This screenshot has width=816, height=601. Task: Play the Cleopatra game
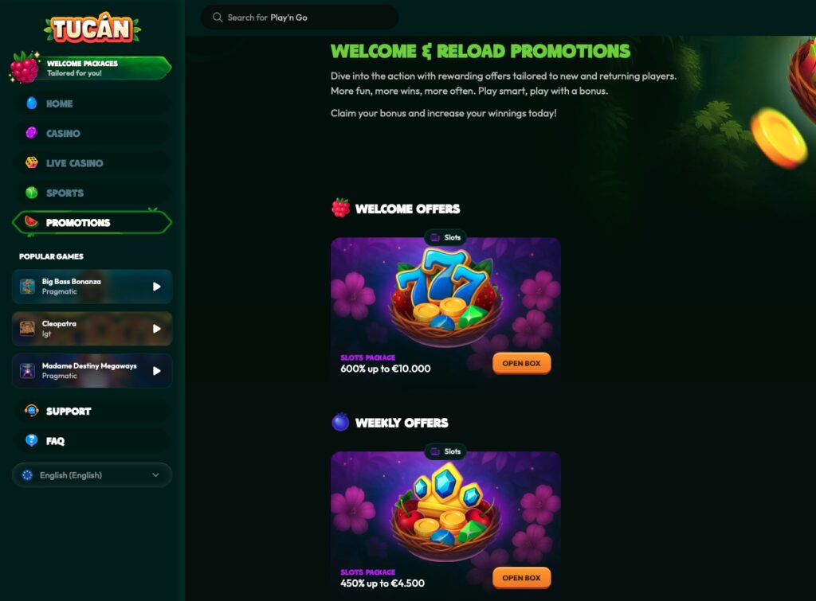pos(157,329)
